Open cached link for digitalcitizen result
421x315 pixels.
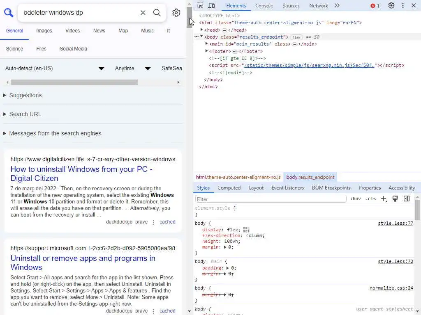pos(167,222)
